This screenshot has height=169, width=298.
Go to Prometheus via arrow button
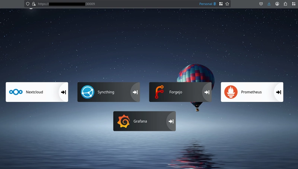(x=279, y=92)
